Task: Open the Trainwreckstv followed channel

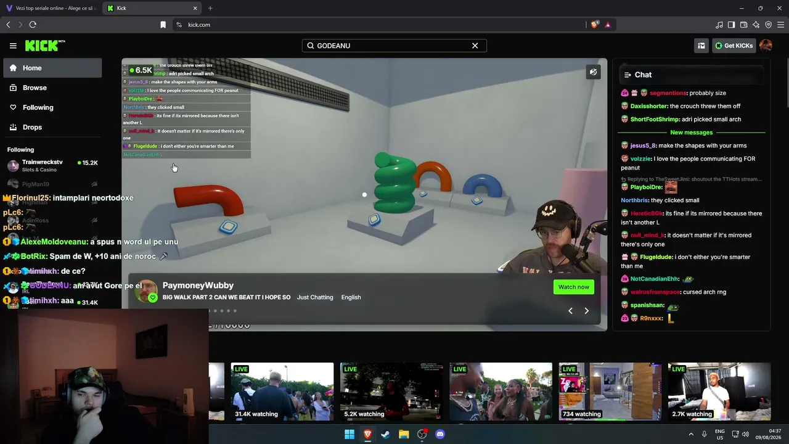Action: pyautogui.click(x=52, y=165)
